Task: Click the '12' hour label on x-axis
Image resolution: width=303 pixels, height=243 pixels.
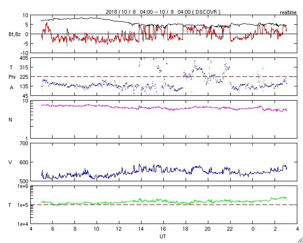Action: click(x=119, y=229)
